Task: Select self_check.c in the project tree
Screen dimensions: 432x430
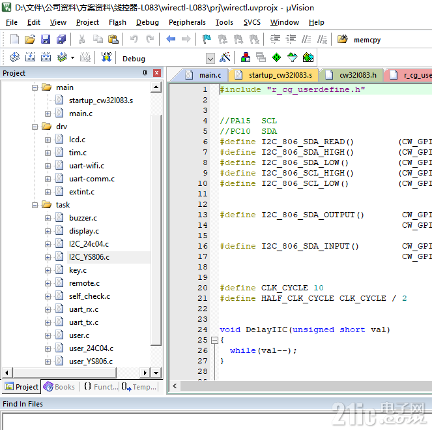Action: point(89,296)
